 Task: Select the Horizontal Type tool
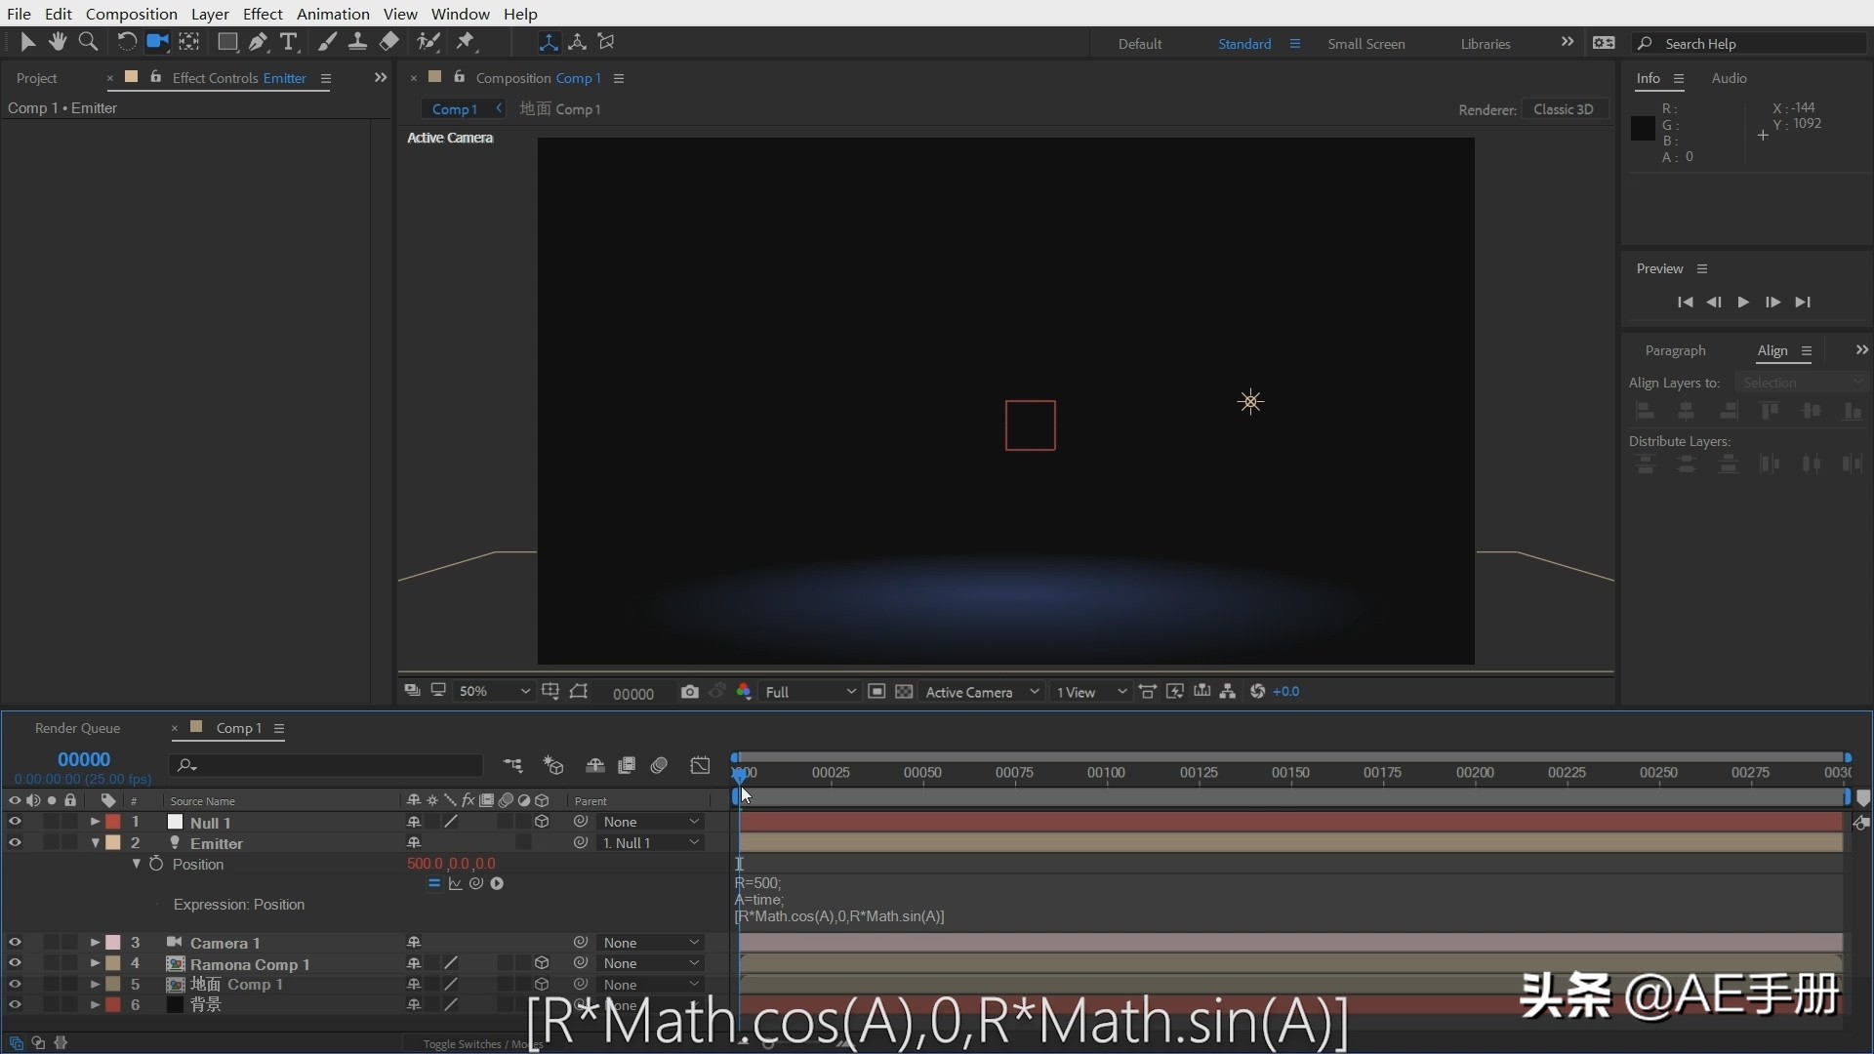[x=289, y=41]
